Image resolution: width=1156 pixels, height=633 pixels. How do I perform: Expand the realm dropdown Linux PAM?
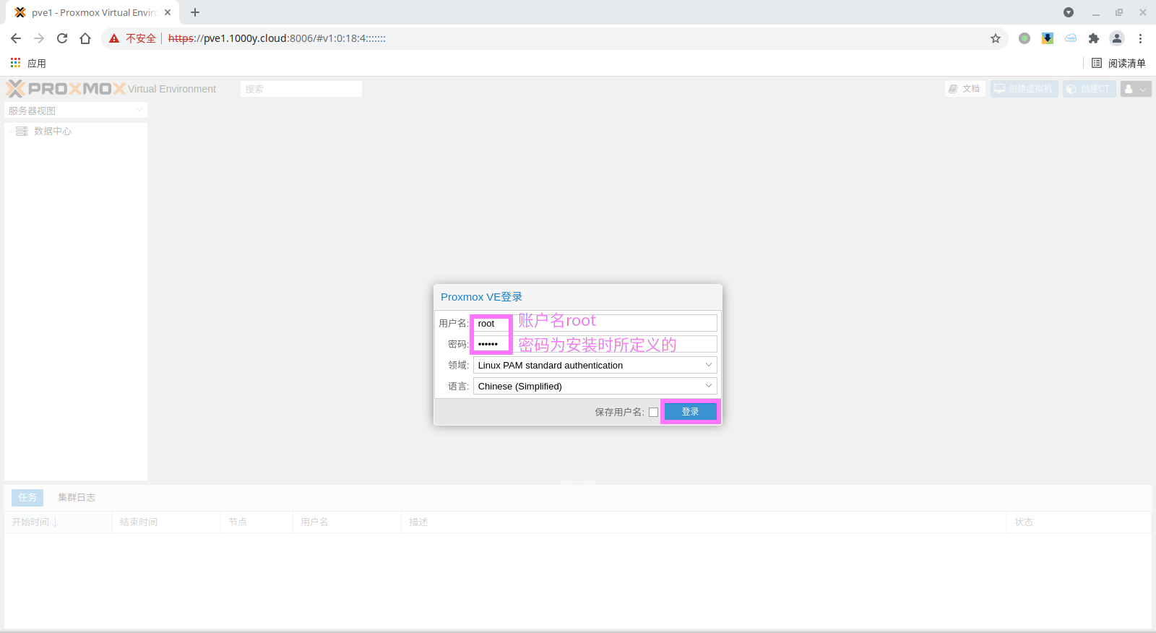click(x=595, y=365)
